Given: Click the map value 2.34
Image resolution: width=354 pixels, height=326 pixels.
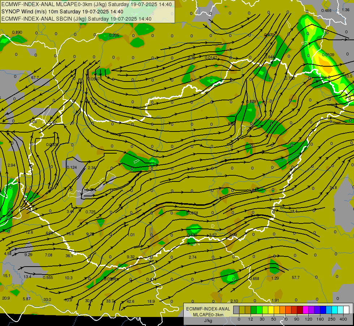Looking at the screenshot, I should 91,168.
